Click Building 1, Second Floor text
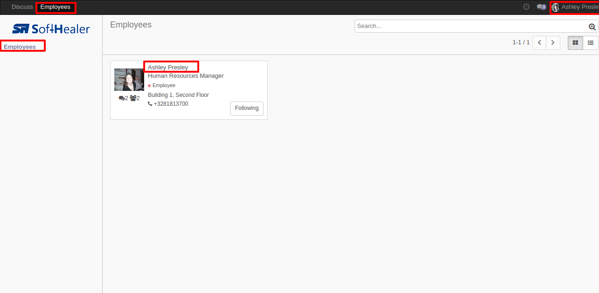Image resolution: width=599 pixels, height=293 pixels. point(178,95)
